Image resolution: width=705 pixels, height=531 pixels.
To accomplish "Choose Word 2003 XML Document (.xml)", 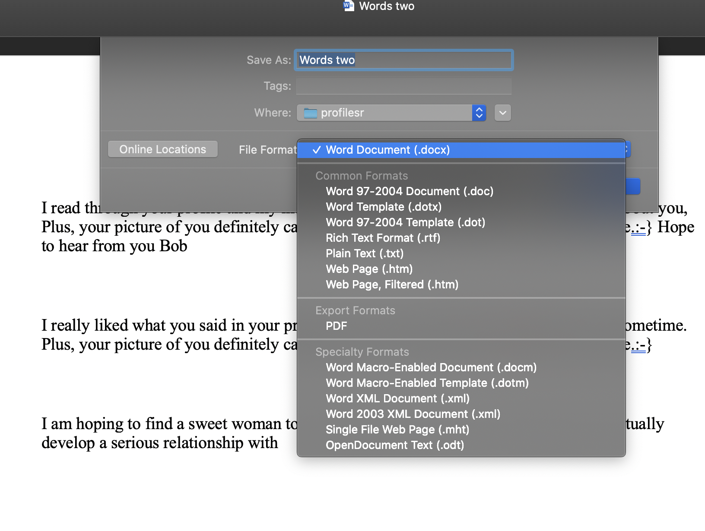I will click(x=461, y=414).
